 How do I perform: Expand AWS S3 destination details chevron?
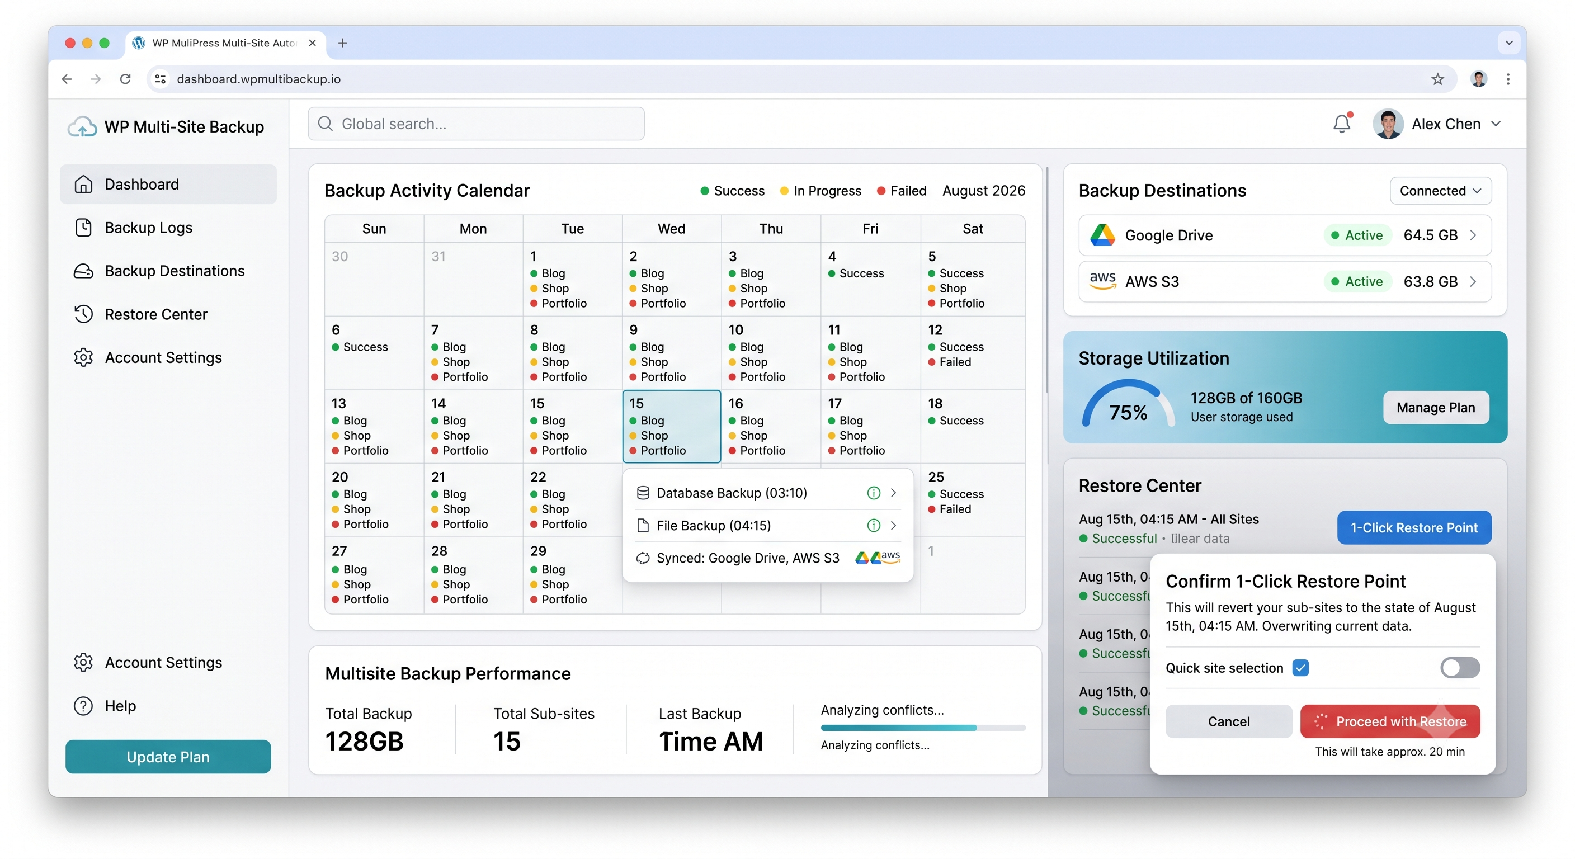(x=1473, y=281)
